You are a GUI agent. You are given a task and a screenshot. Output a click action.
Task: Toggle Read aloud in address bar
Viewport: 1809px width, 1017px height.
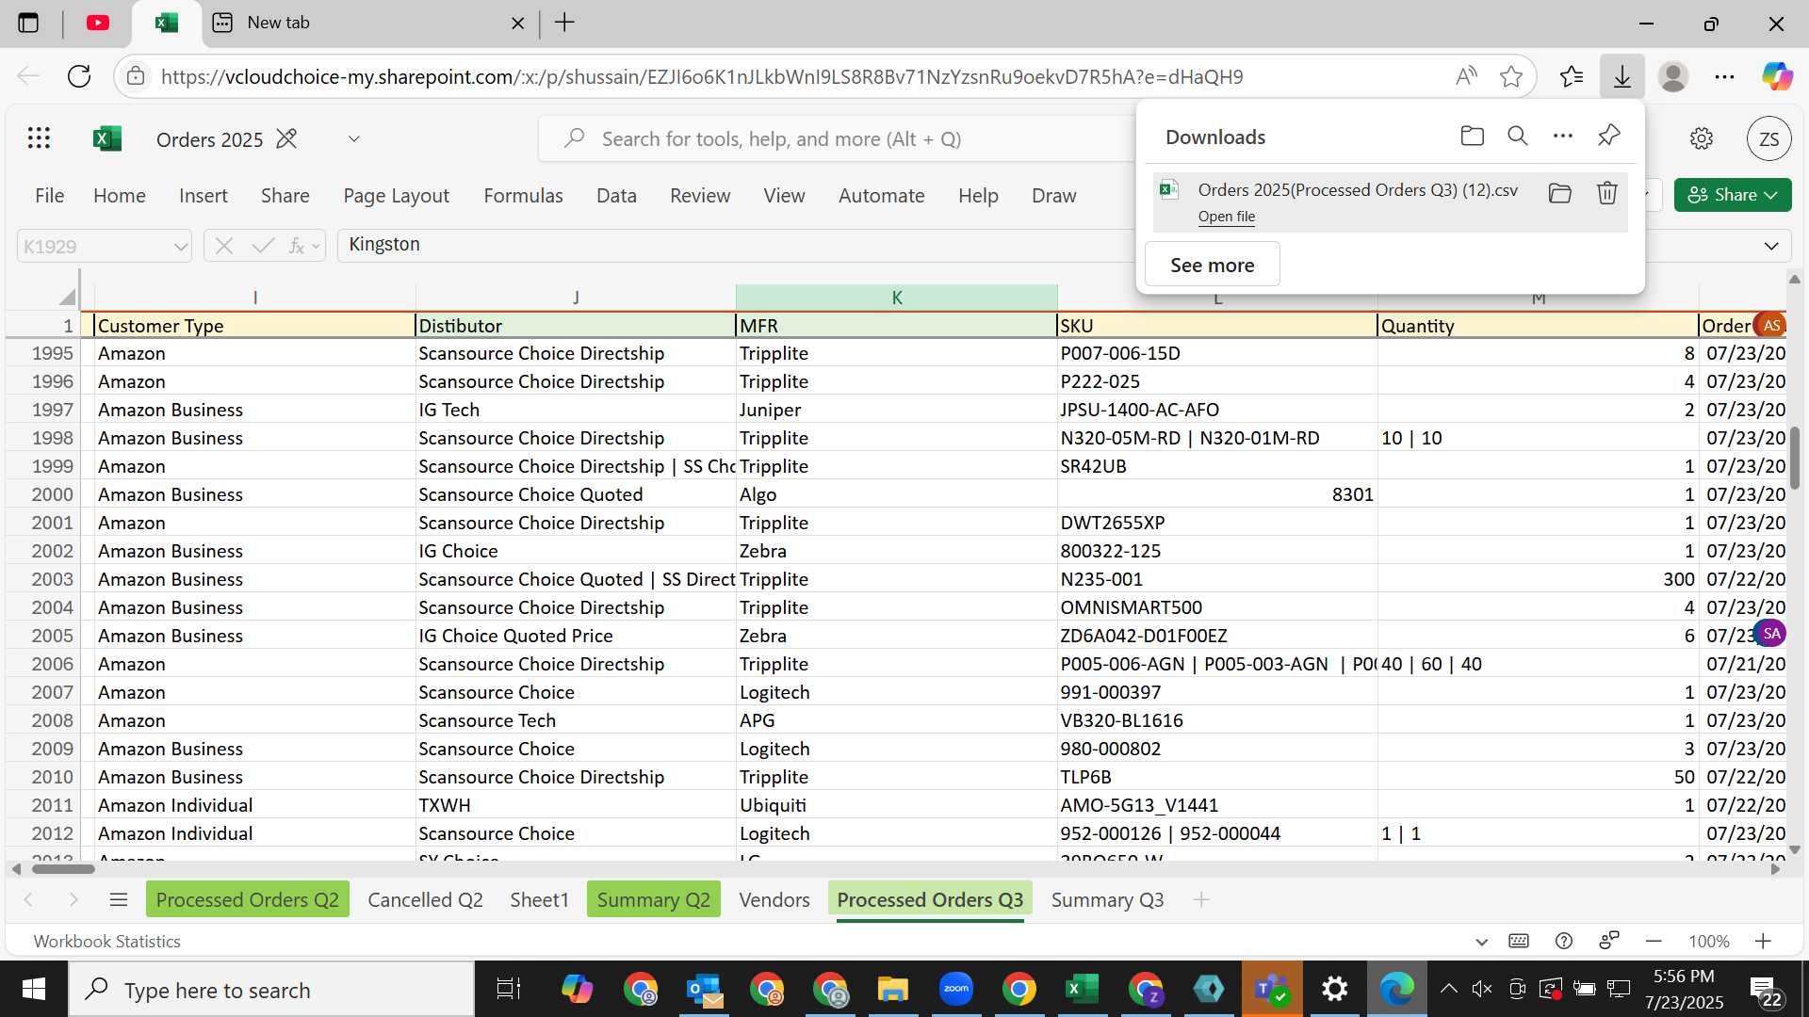click(x=1466, y=76)
